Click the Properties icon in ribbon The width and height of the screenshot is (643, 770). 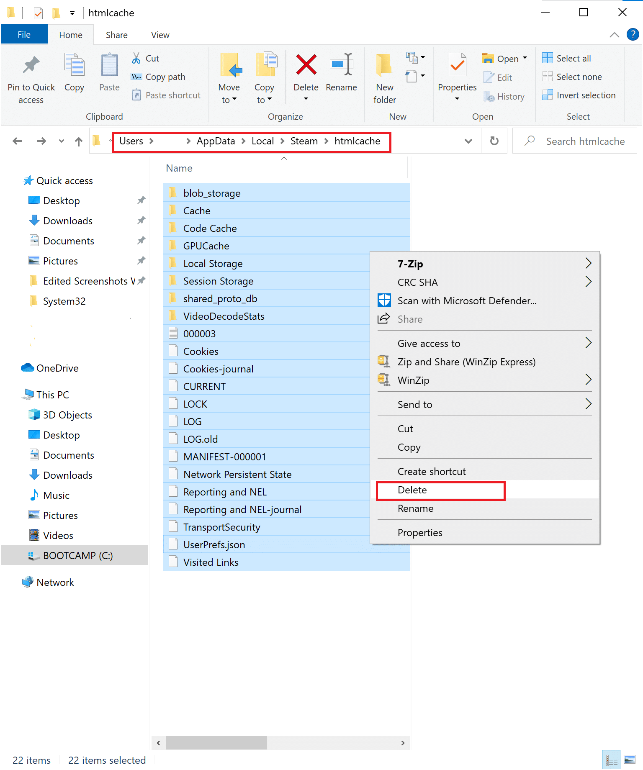click(x=457, y=65)
